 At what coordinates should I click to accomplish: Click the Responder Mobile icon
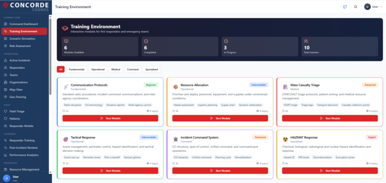point(6,126)
